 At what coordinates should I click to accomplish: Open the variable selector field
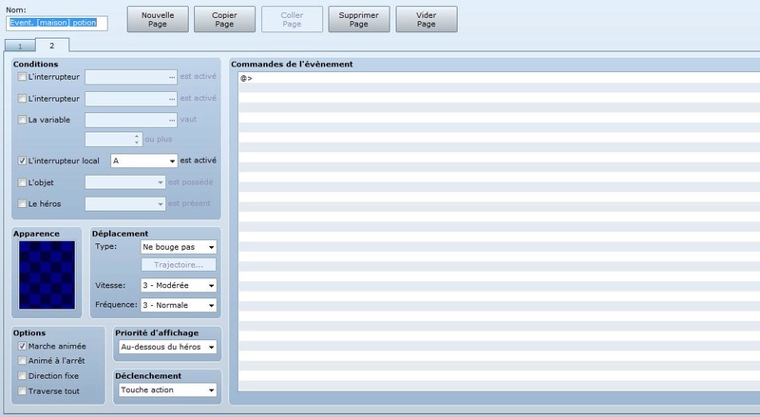tap(131, 120)
